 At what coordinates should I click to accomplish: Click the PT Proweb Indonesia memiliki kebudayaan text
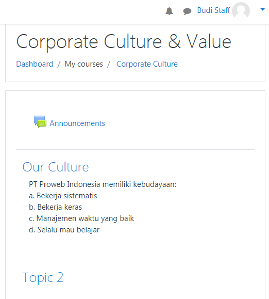[x=103, y=184]
